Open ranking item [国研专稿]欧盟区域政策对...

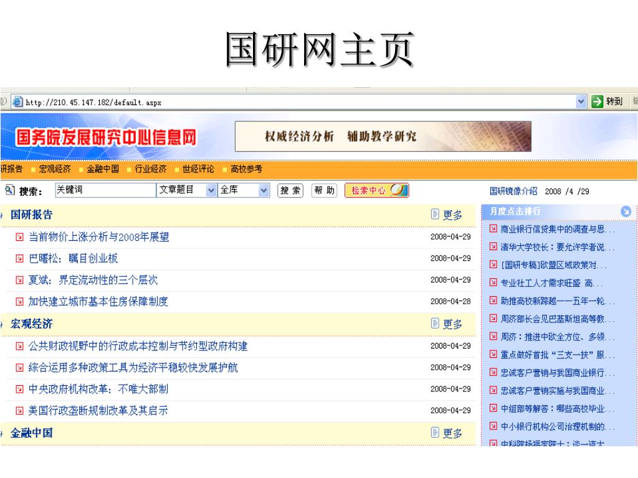tap(554, 265)
